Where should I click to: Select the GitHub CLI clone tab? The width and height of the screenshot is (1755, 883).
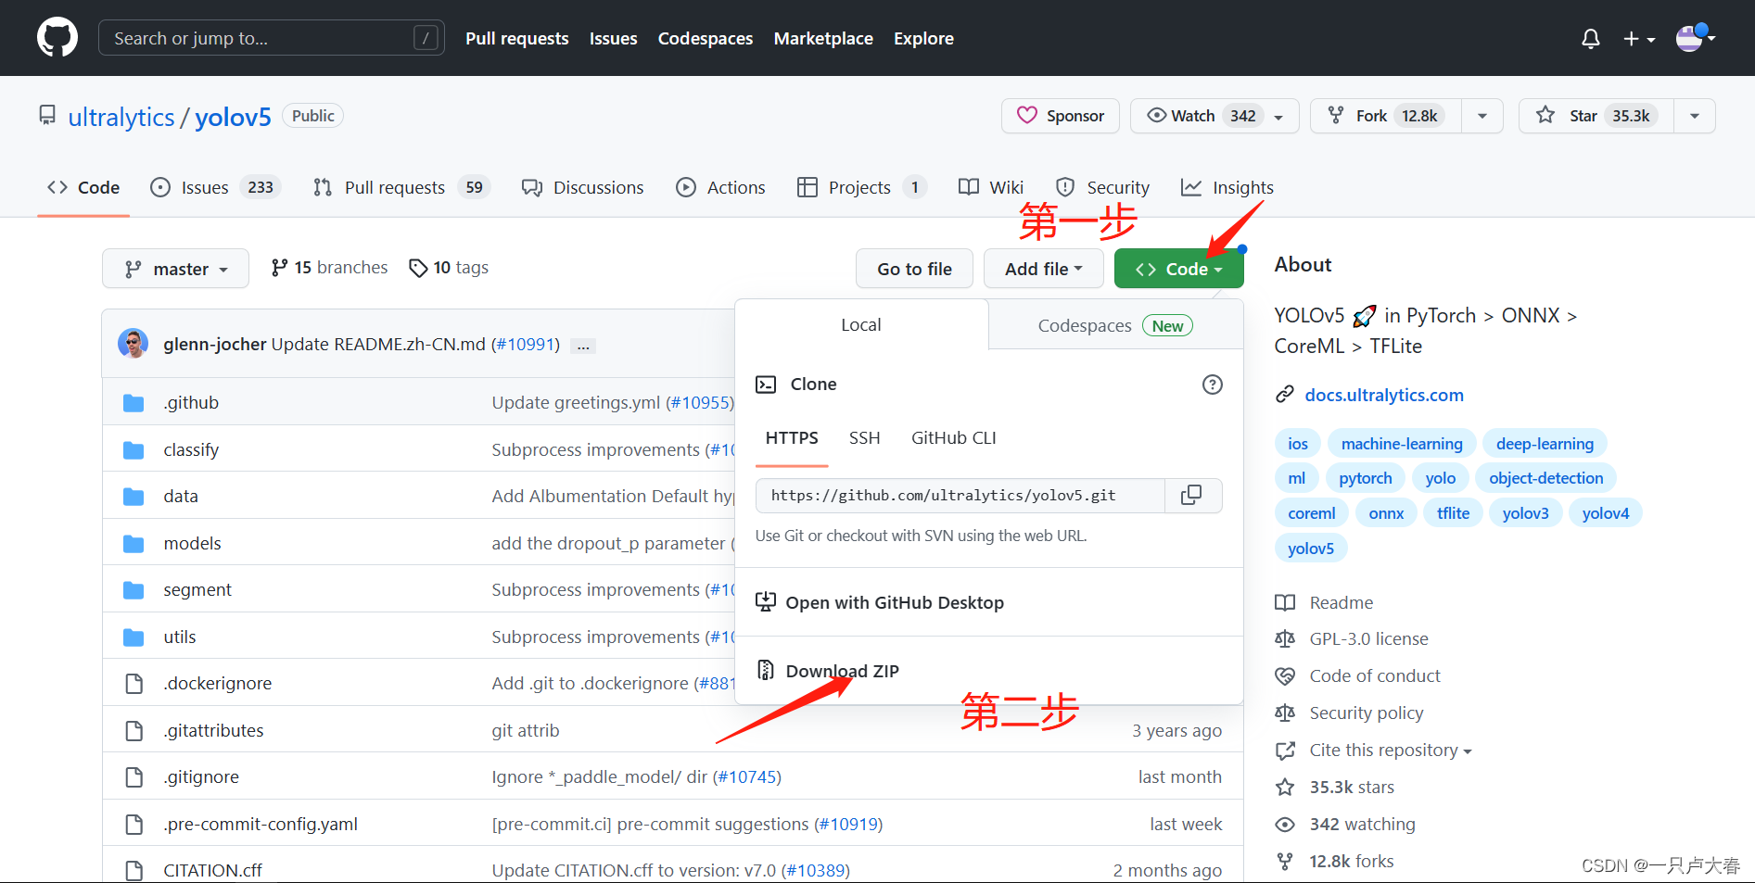coord(953,438)
